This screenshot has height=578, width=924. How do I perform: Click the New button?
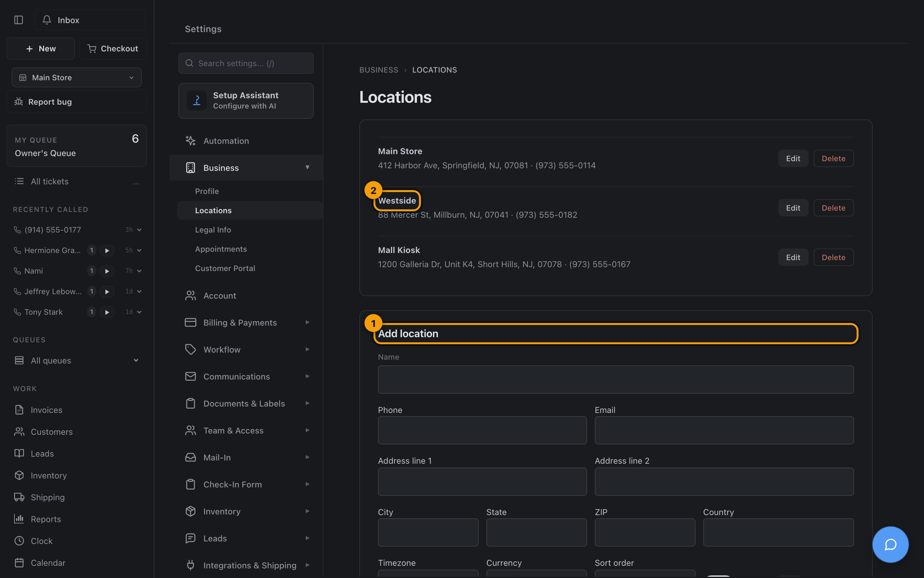point(41,48)
